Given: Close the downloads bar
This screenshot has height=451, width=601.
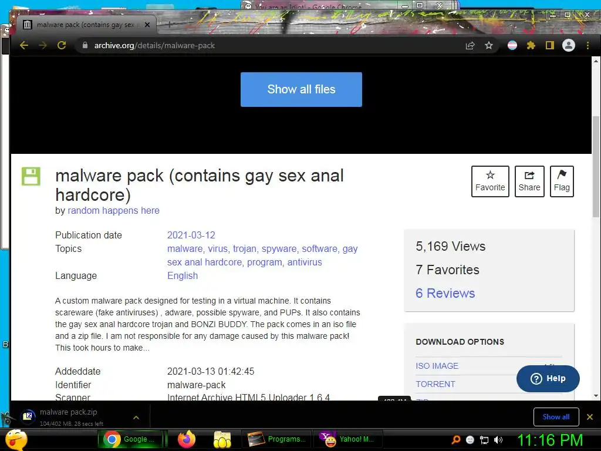Looking at the screenshot, I should (x=590, y=417).
